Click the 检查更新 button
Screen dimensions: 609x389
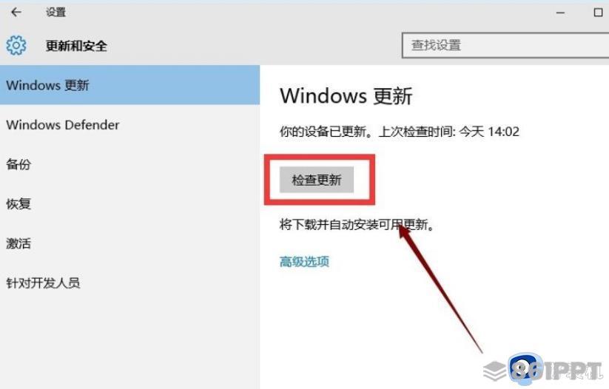point(317,180)
